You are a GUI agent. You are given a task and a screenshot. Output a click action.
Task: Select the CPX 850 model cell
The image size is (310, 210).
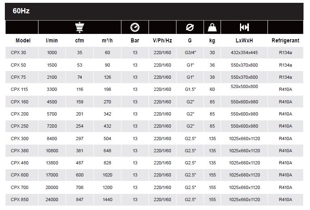[21, 199]
